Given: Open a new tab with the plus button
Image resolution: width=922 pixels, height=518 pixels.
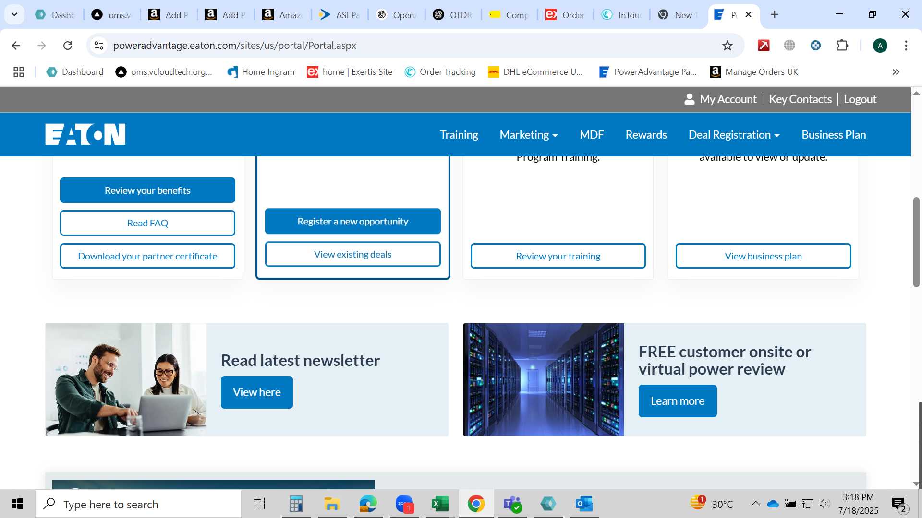Looking at the screenshot, I should pyautogui.click(x=774, y=14).
